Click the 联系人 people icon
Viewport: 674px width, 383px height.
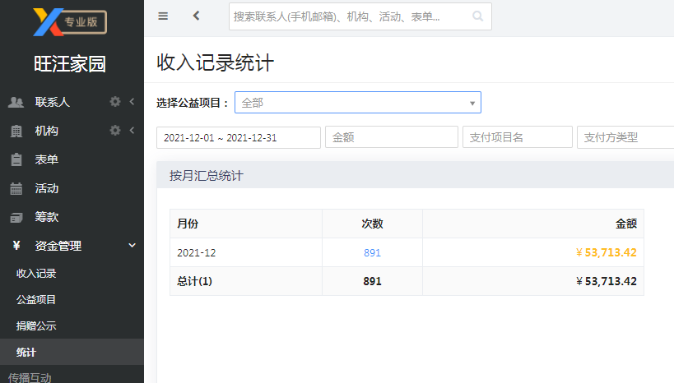coord(16,102)
